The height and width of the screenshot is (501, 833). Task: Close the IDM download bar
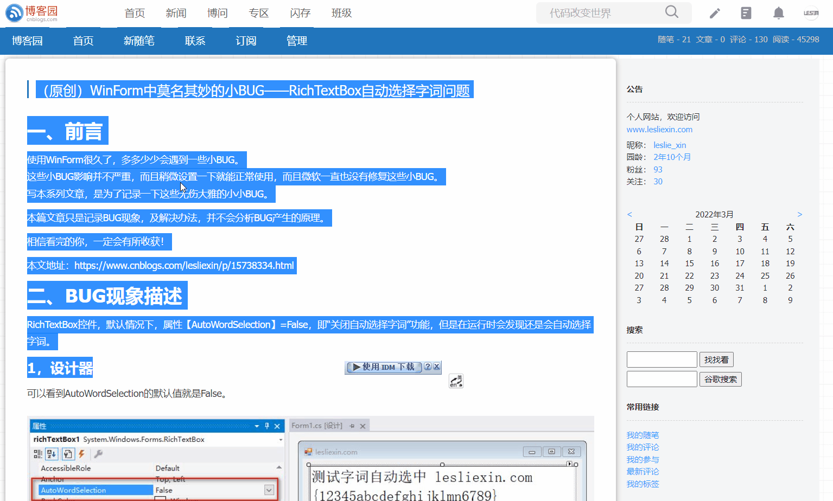point(436,367)
